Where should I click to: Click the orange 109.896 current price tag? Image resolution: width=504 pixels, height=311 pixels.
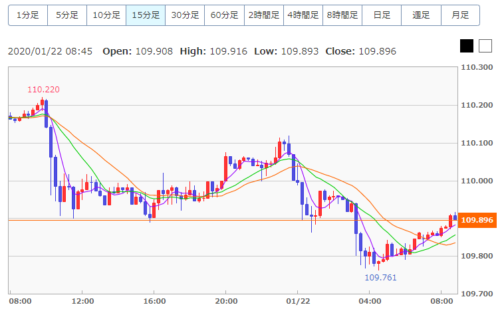[x=477, y=220]
